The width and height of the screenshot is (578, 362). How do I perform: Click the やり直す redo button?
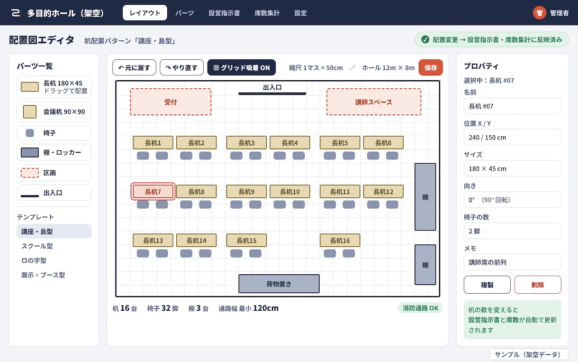pyautogui.click(x=182, y=67)
